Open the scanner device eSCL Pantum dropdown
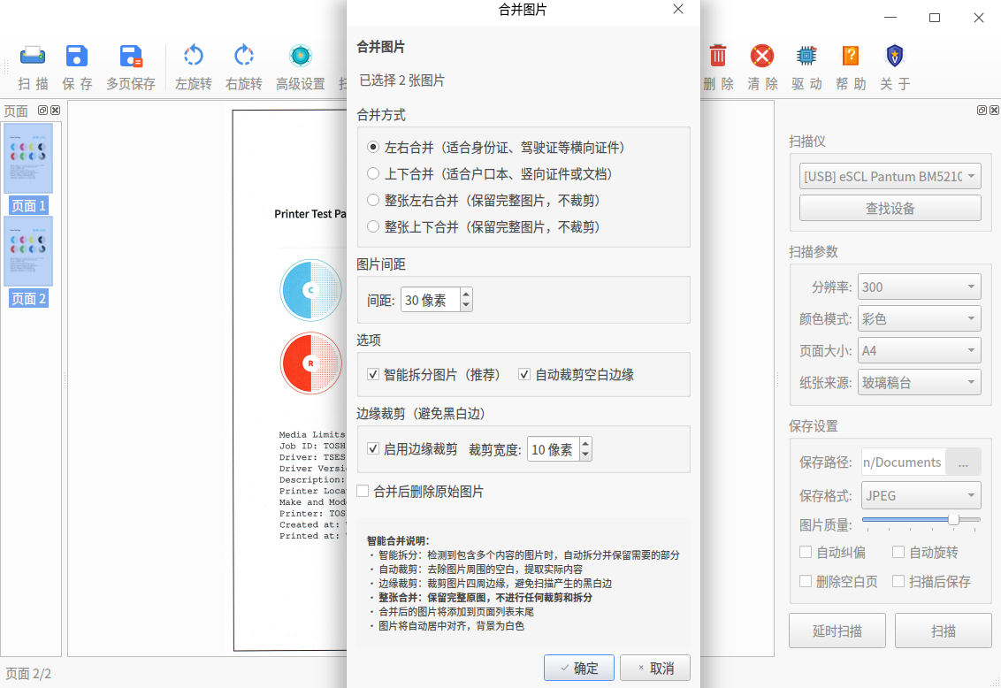Screen dimensions: 1001x688 [890, 176]
